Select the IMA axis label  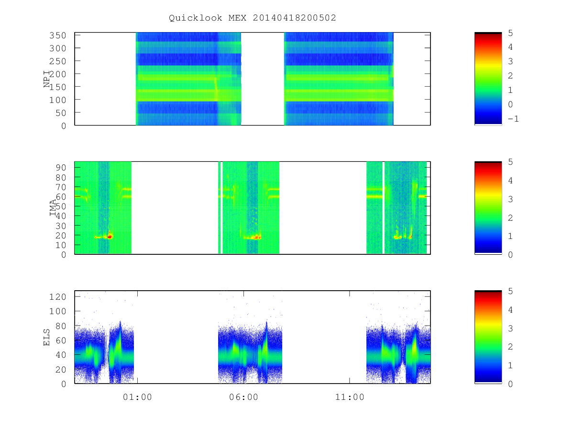click(53, 208)
